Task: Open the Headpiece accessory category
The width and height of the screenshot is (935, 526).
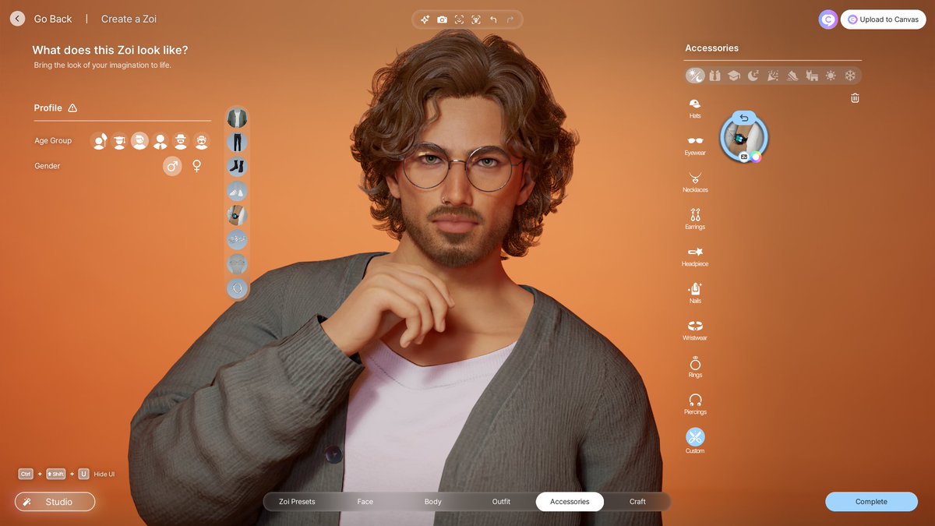Action: click(695, 256)
